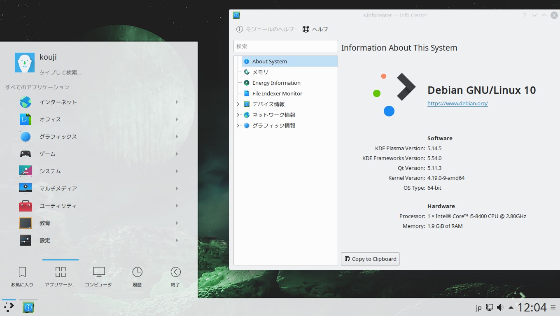Open the network status tray icon
The image size is (560, 316).
[490, 307]
